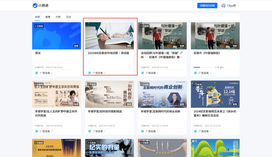
Task: Click 广图直播 shop icon under 摄影精品 card
Action: 89,131
